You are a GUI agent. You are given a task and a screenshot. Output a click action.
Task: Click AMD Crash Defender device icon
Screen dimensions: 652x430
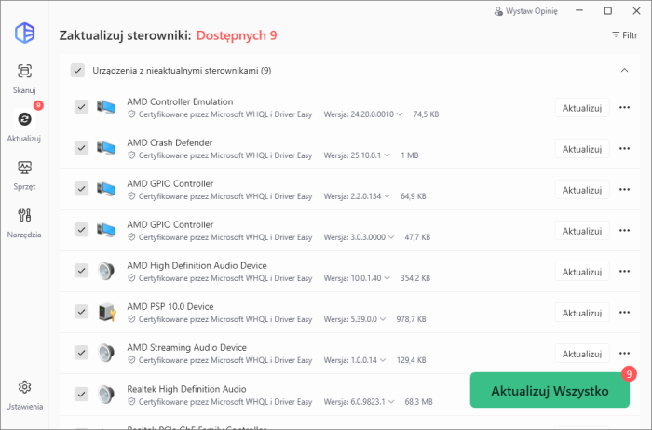[x=106, y=148]
